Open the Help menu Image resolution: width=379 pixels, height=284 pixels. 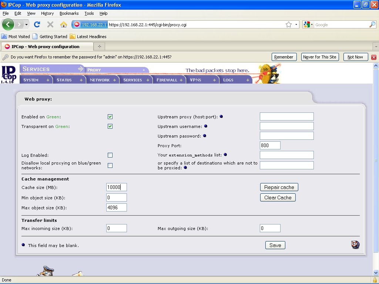coord(104,13)
